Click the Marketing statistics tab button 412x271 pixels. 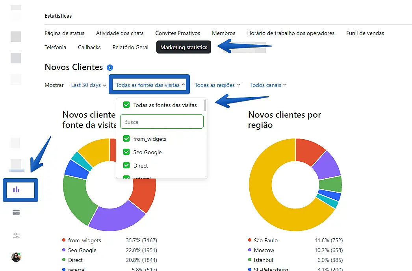pyautogui.click(x=184, y=47)
